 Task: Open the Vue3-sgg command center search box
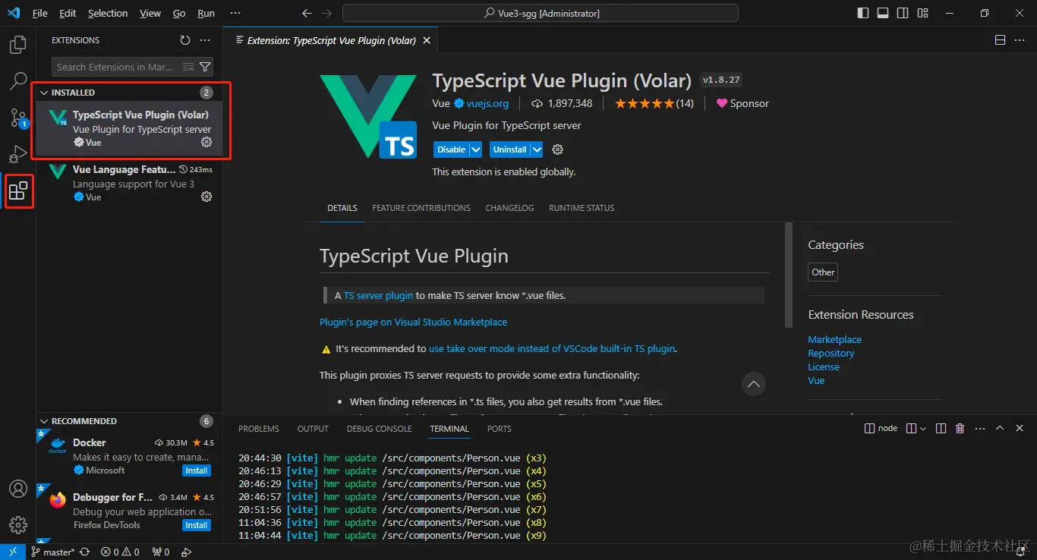[541, 13]
